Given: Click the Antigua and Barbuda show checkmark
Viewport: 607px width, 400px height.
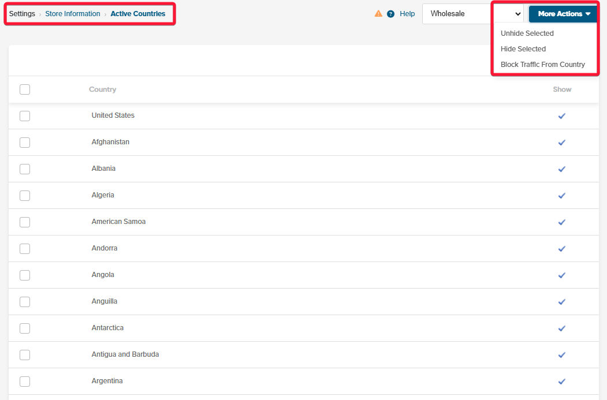Looking at the screenshot, I should (562, 355).
